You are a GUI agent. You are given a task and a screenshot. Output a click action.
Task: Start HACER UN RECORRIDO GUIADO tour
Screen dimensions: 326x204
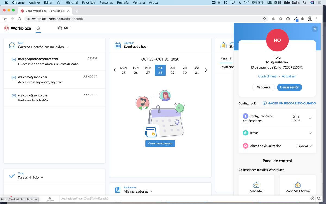click(x=289, y=103)
